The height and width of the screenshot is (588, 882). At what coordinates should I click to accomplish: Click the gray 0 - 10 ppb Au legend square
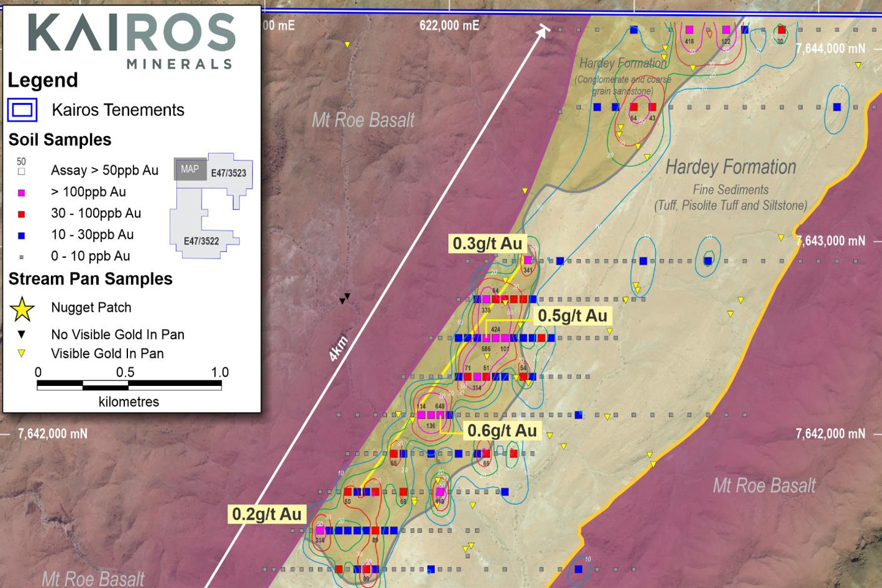21,257
